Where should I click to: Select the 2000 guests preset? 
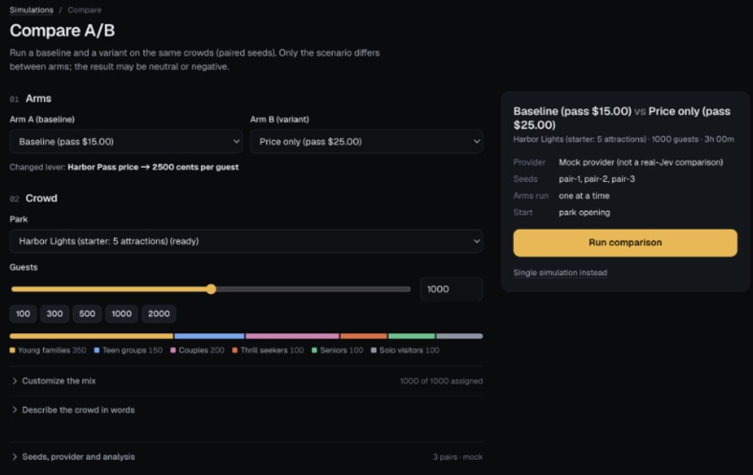pyautogui.click(x=159, y=314)
